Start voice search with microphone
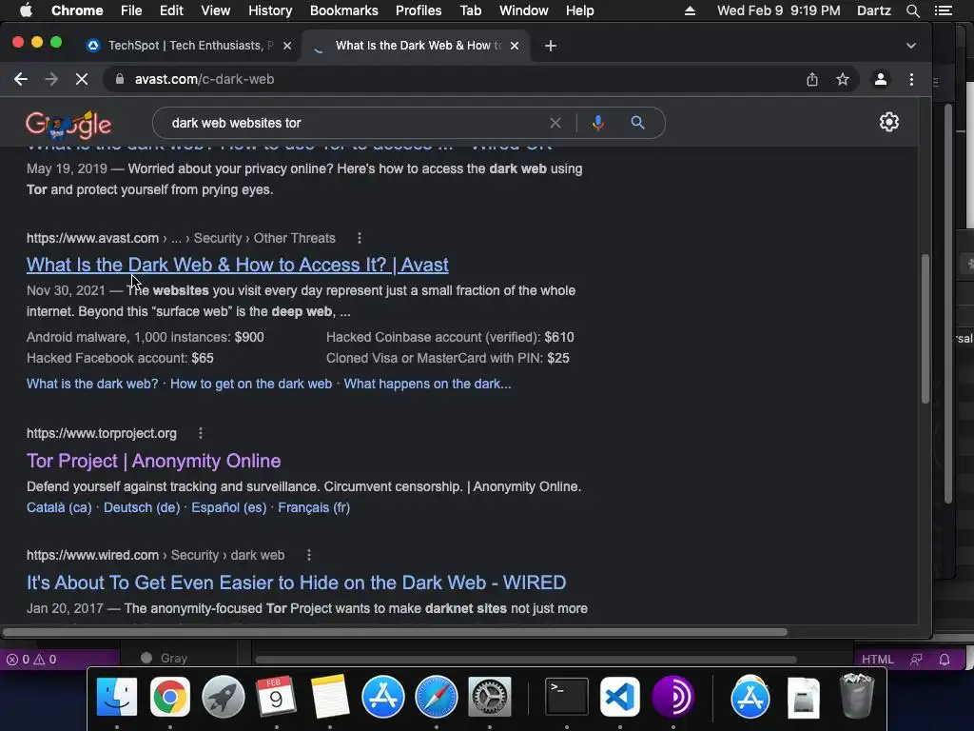974x731 pixels. click(x=597, y=123)
